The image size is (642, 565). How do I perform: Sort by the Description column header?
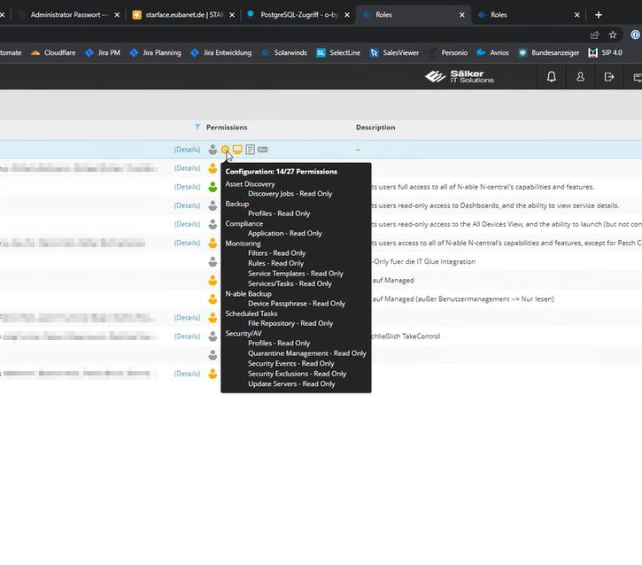(x=375, y=128)
